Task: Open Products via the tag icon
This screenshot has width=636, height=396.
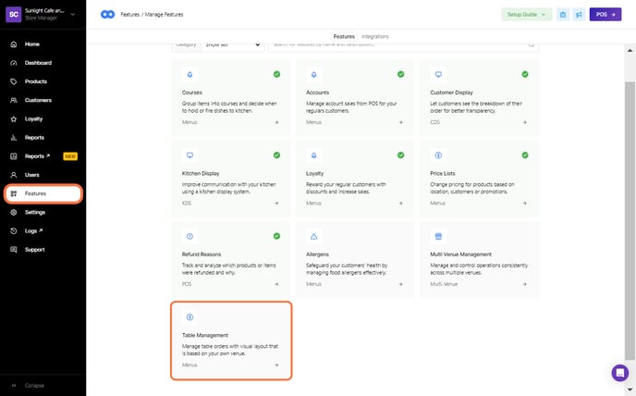Action: (x=14, y=81)
